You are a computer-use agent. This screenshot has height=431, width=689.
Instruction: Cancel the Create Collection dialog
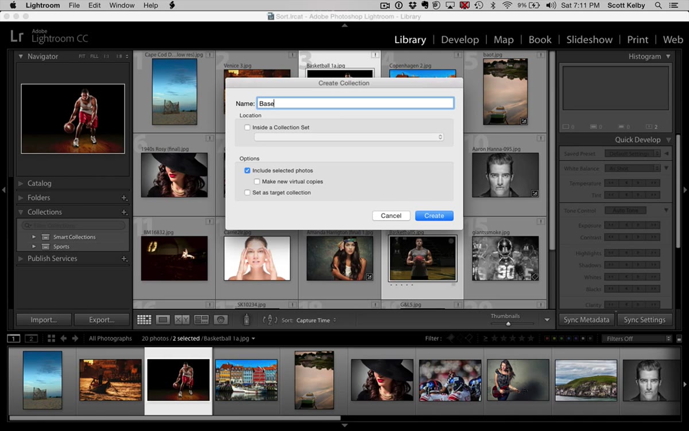pyautogui.click(x=391, y=215)
